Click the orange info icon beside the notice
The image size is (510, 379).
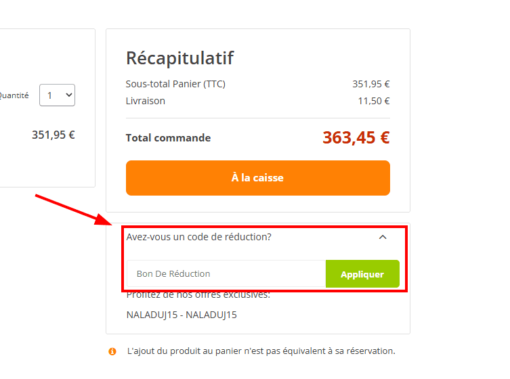pos(112,351)
